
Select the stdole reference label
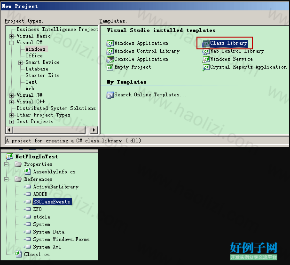42,217
